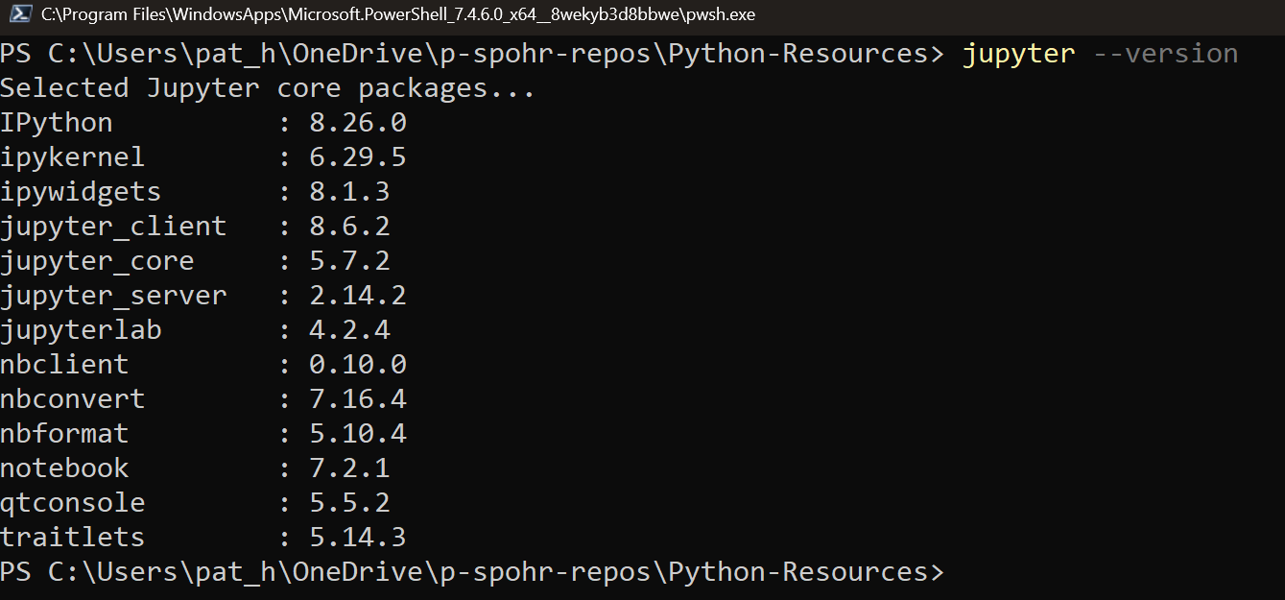Viewport: 1285px width, 600px height.
Task: Select the typed command word "jupyter"
Action: (x=1018, y=55)
